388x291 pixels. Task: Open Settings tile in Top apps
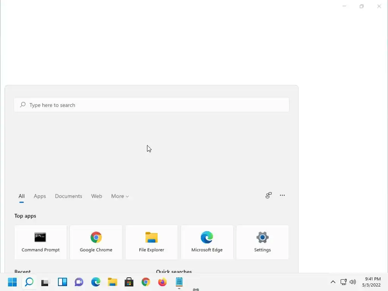coord(262,242)
